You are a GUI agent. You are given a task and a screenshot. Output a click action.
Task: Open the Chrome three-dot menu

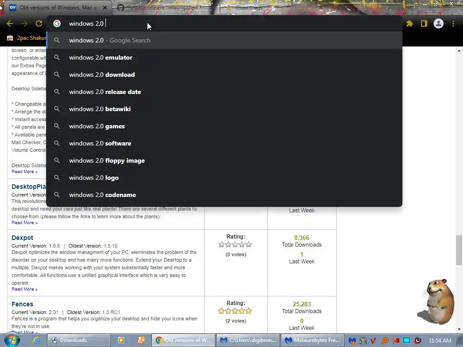tap(453, 23)
